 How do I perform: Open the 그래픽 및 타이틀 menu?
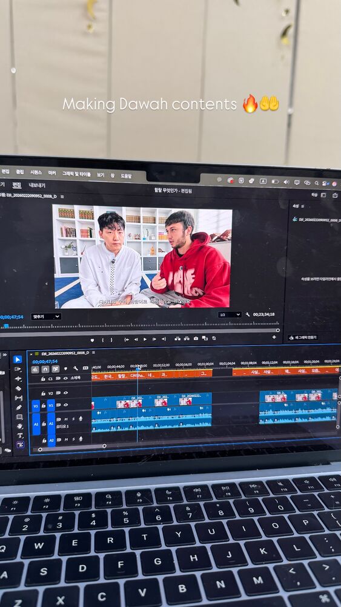point(76,174)
